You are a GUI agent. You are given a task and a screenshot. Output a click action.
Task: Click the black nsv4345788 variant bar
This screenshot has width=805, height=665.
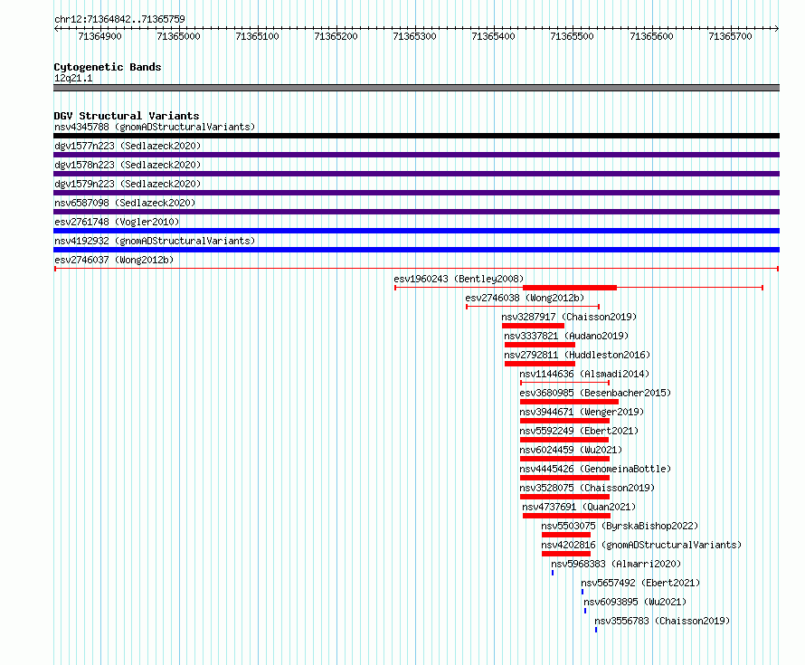pos(416,136)
